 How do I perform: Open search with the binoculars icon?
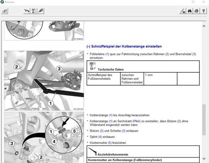pos(190,11)
